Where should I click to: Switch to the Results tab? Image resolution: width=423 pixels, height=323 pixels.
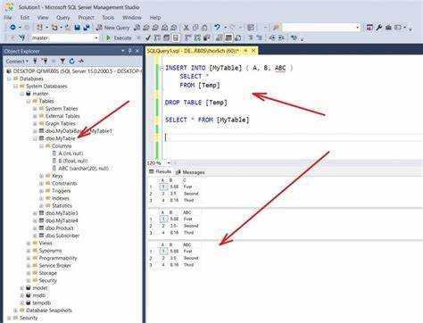[x=160, y=172]
